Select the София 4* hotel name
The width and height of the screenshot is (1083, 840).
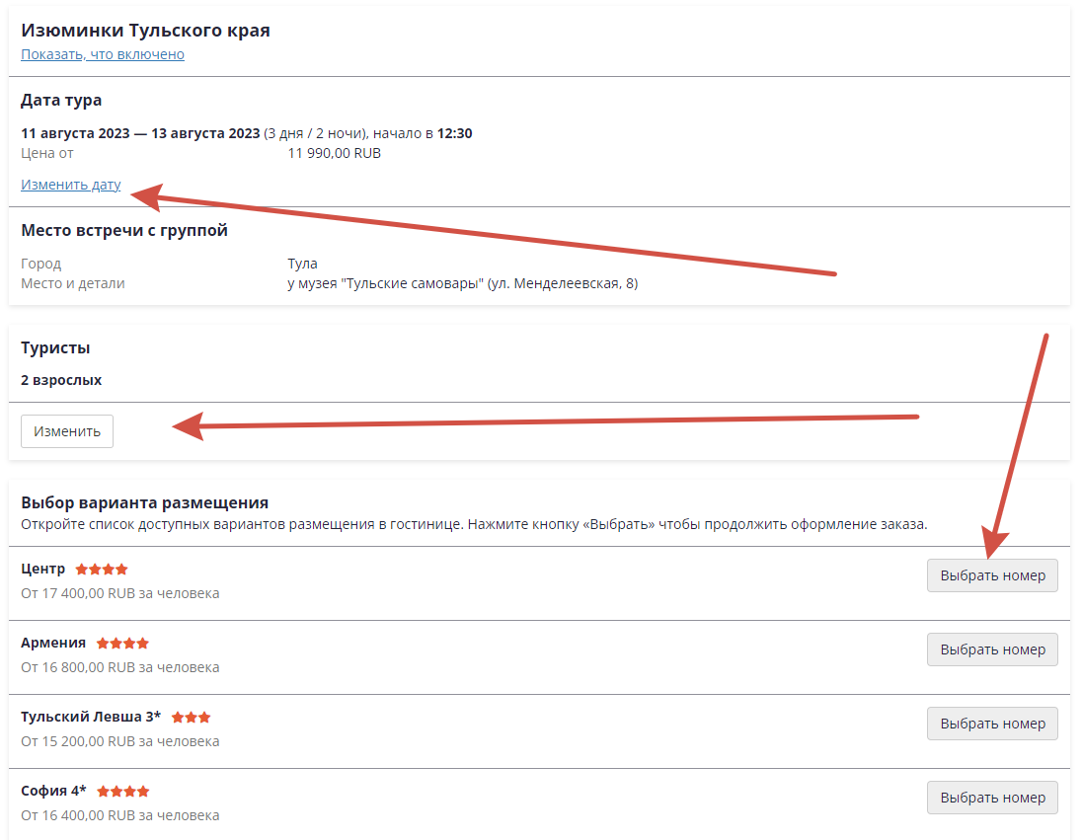[53, 791]
